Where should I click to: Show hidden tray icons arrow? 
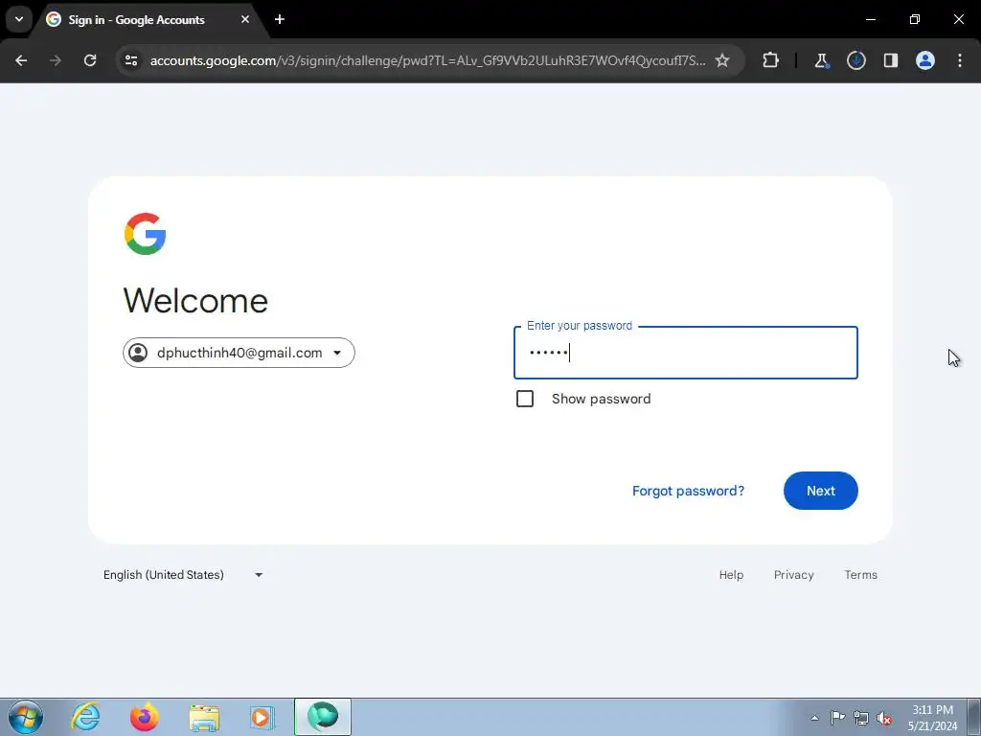[814, 718]
